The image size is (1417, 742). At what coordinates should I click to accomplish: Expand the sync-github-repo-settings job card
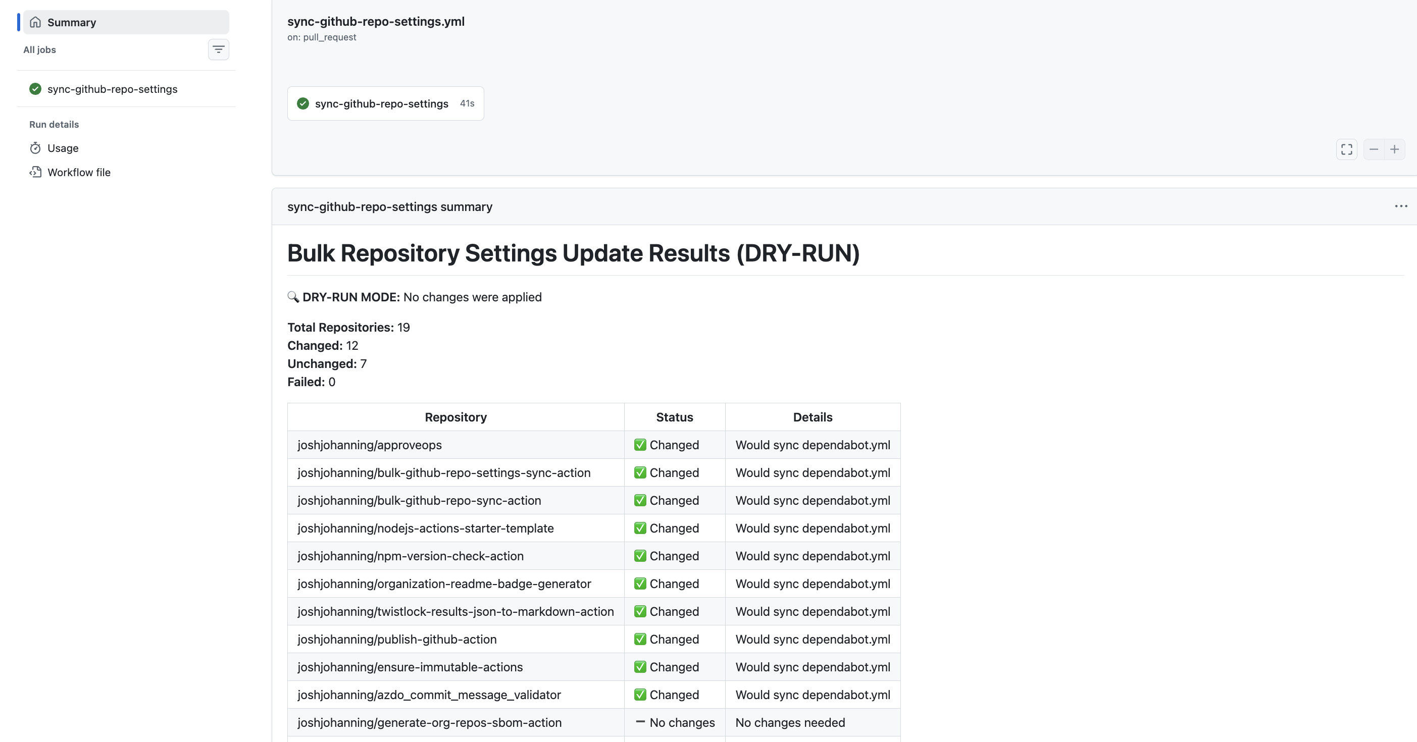pos(385,103)
